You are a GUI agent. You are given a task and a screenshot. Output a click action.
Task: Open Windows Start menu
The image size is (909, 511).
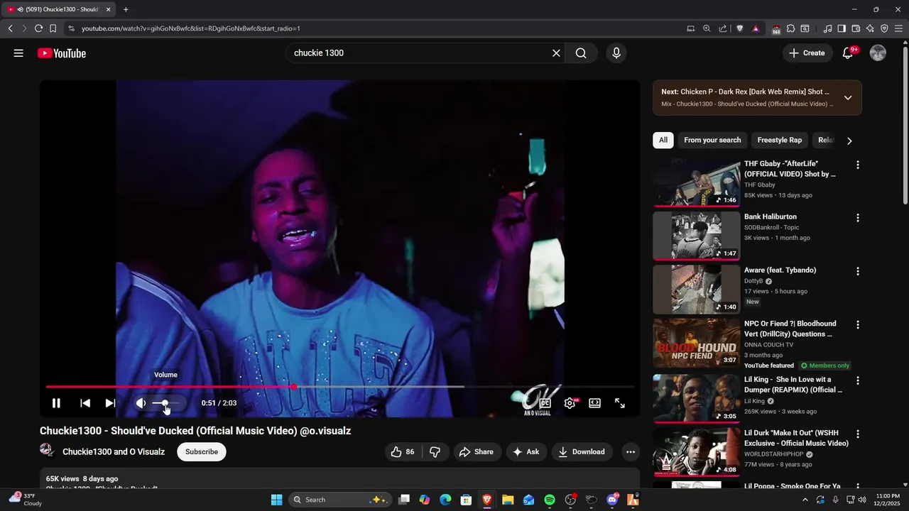pos(277,500)
